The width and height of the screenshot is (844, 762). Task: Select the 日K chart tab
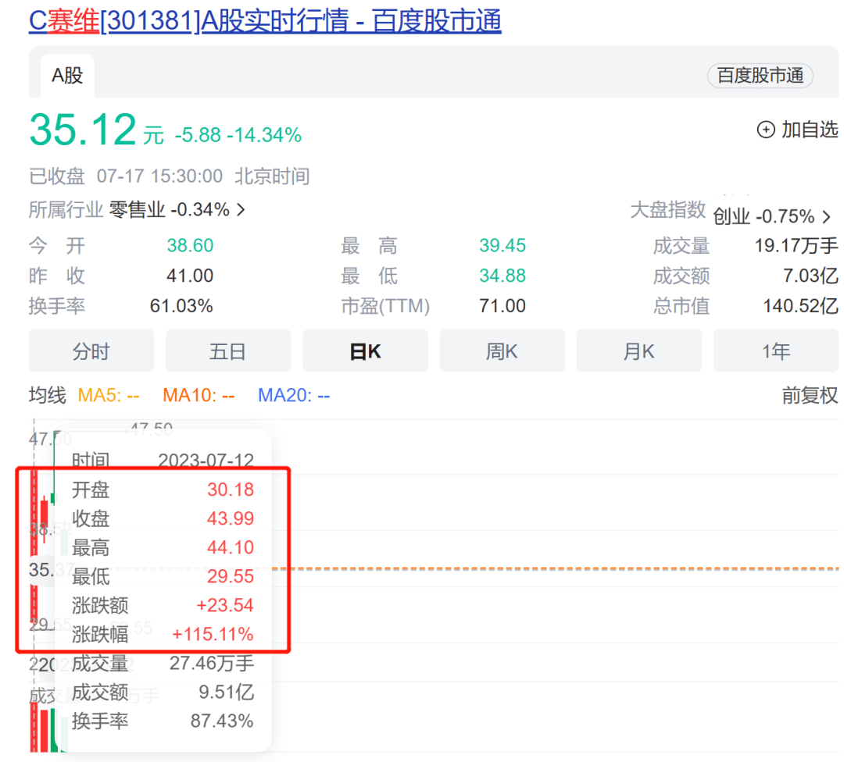click(365, 351)
